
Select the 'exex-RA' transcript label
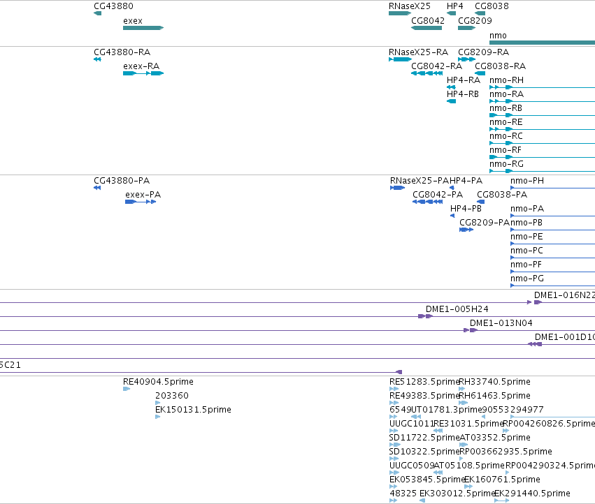point(141,66)
